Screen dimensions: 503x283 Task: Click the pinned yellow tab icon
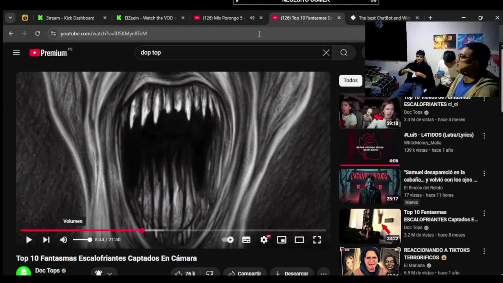[25, 18]
